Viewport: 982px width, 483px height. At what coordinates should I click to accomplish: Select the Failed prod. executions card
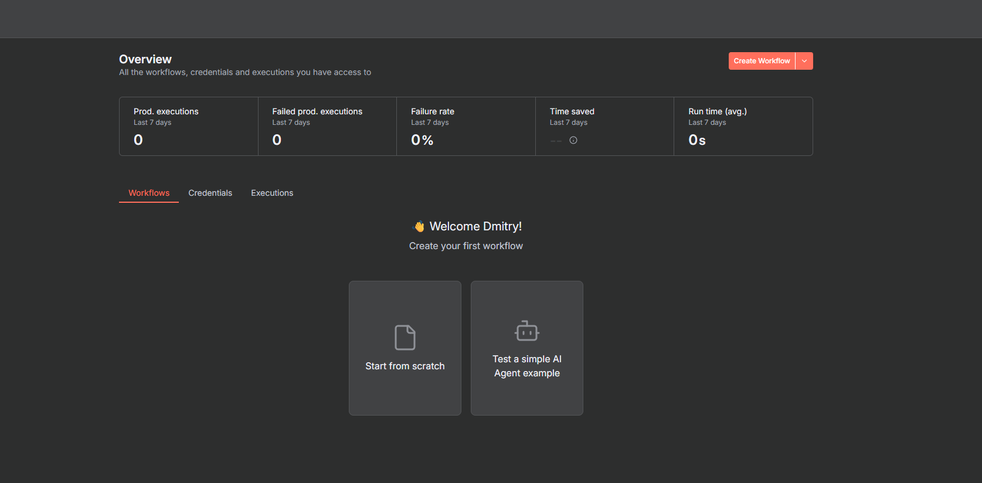327,126
